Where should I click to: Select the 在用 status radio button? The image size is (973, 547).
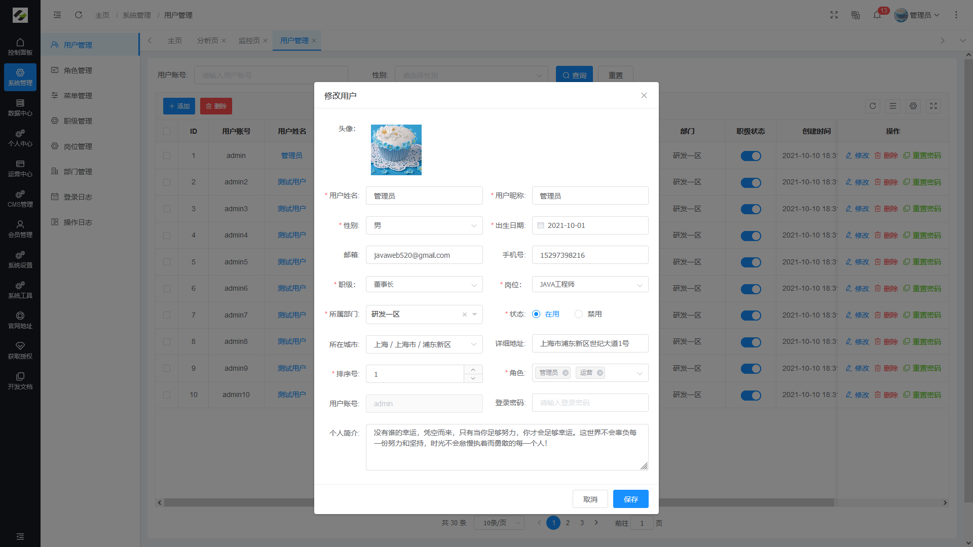point(536,314)
